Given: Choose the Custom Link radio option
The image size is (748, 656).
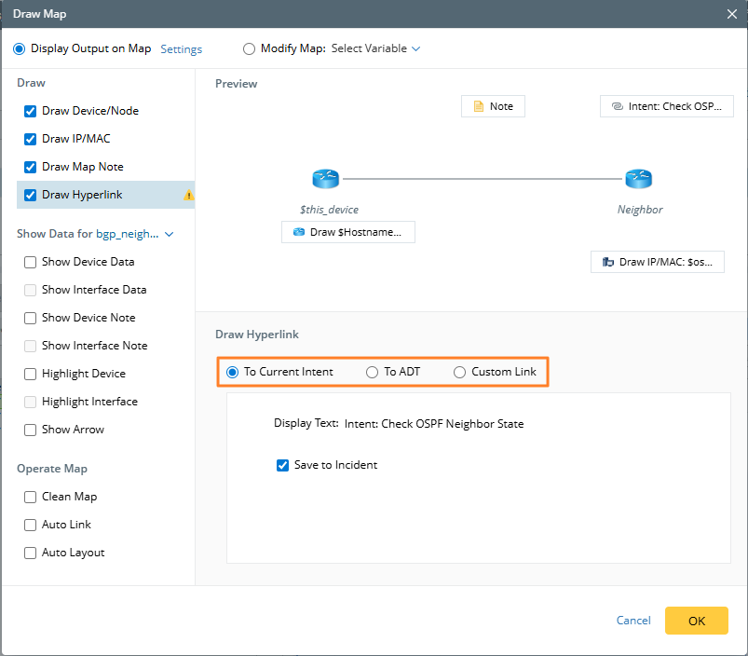Looking at the screenshot, I should [460, 372].
